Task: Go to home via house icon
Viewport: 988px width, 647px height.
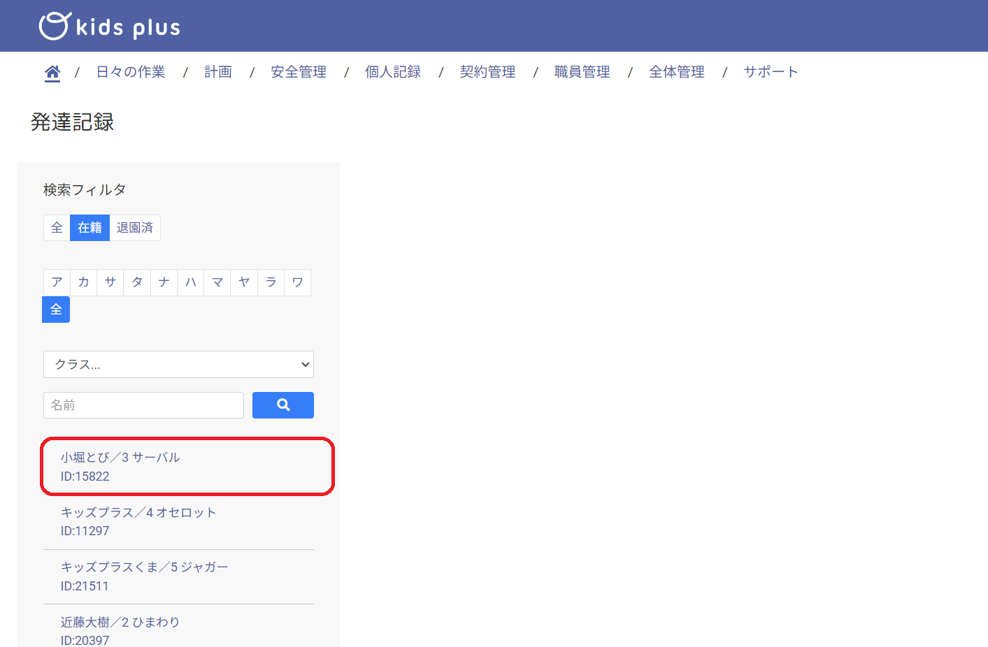Action: (x=52, y=72)
